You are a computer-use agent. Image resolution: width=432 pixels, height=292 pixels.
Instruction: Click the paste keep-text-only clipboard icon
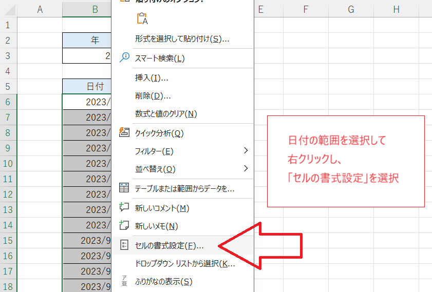coord(142,18)
